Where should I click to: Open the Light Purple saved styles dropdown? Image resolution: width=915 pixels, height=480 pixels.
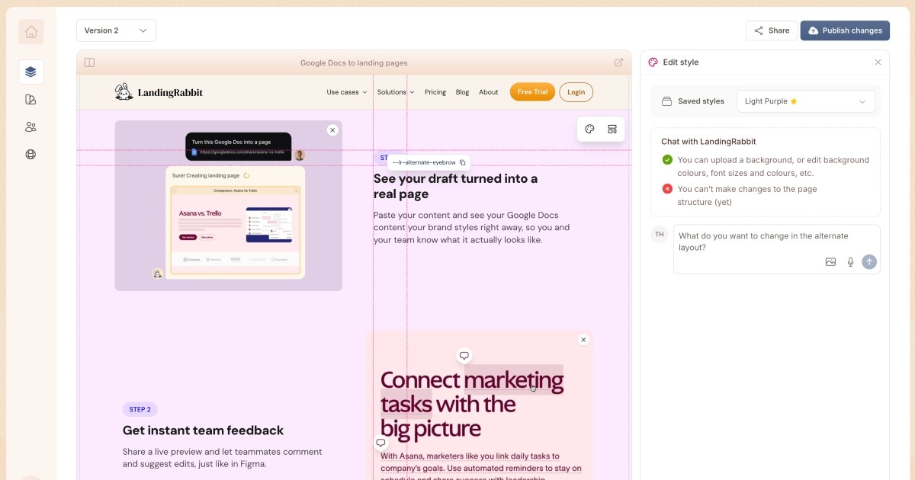pos(805,101)
